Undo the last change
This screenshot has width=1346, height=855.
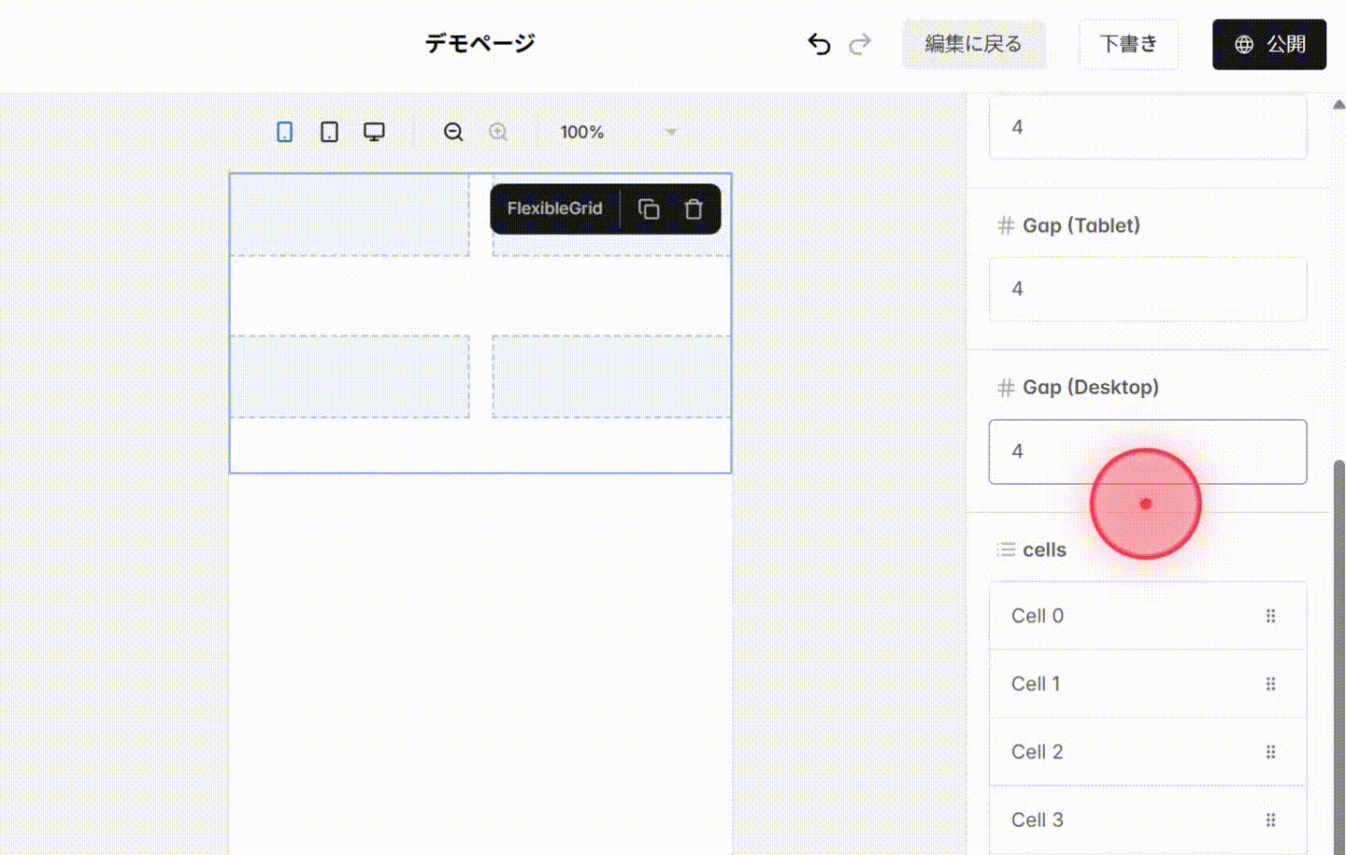tap(819, 44)
